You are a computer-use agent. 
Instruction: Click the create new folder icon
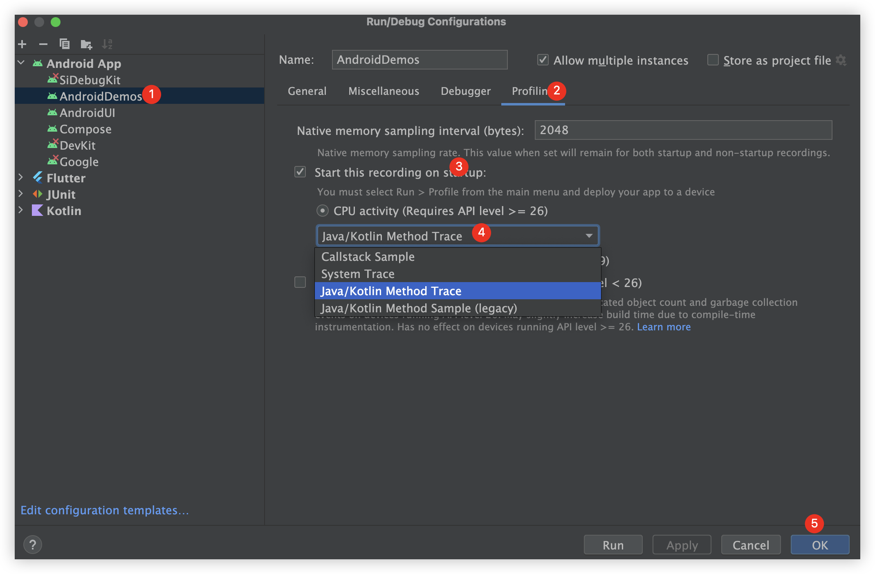pos(86,44)
